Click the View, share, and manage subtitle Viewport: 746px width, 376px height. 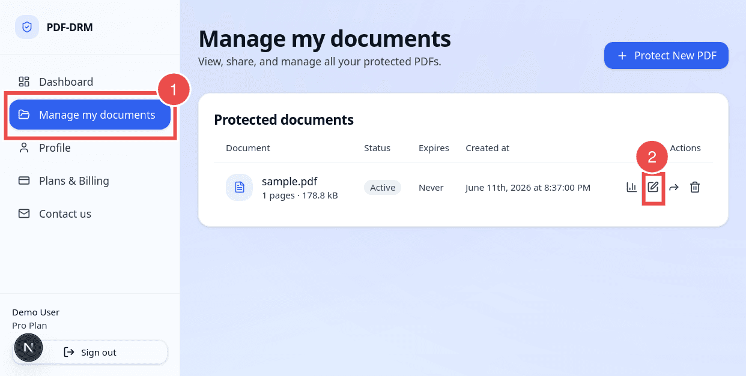320,61
